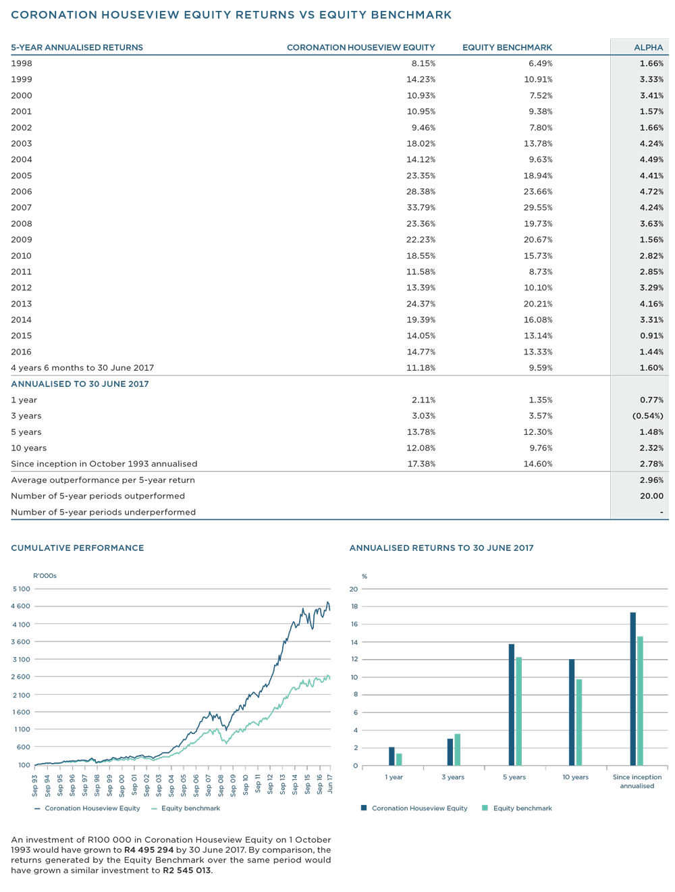Click the 33.79% value in the 2007 row

(421, 208)
